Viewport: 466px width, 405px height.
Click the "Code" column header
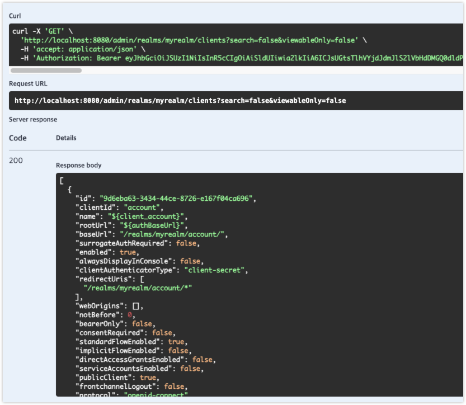coord(17,138)
